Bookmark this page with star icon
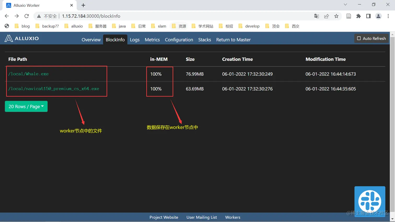Viewport: 395px width, 222px height. (336, 16)
